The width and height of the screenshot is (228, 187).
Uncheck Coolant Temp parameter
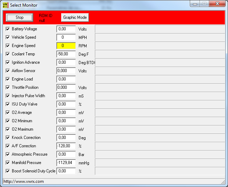[x=8, y=54]
